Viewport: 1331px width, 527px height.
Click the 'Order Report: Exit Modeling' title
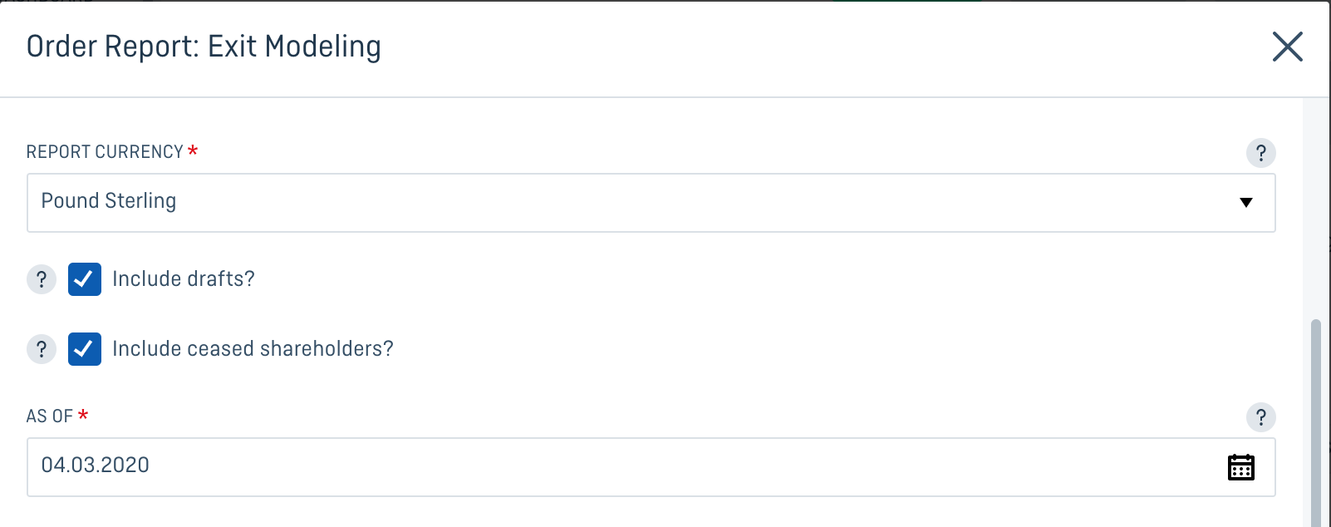204,47
